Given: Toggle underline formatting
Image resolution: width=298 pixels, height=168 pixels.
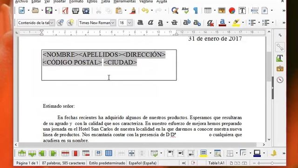Looking at the screenshot, I should click(161, 23).
